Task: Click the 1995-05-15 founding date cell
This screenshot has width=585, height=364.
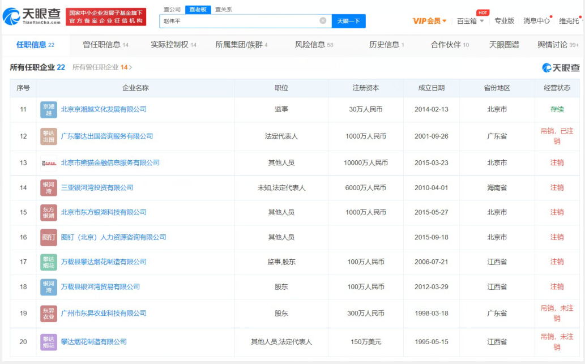Action: (x=432, y=341)
